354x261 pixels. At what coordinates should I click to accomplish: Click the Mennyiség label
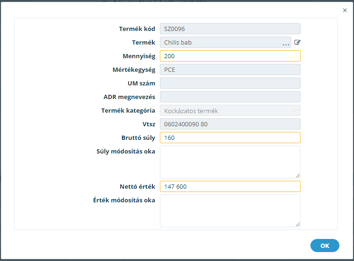tap(139, 56)
